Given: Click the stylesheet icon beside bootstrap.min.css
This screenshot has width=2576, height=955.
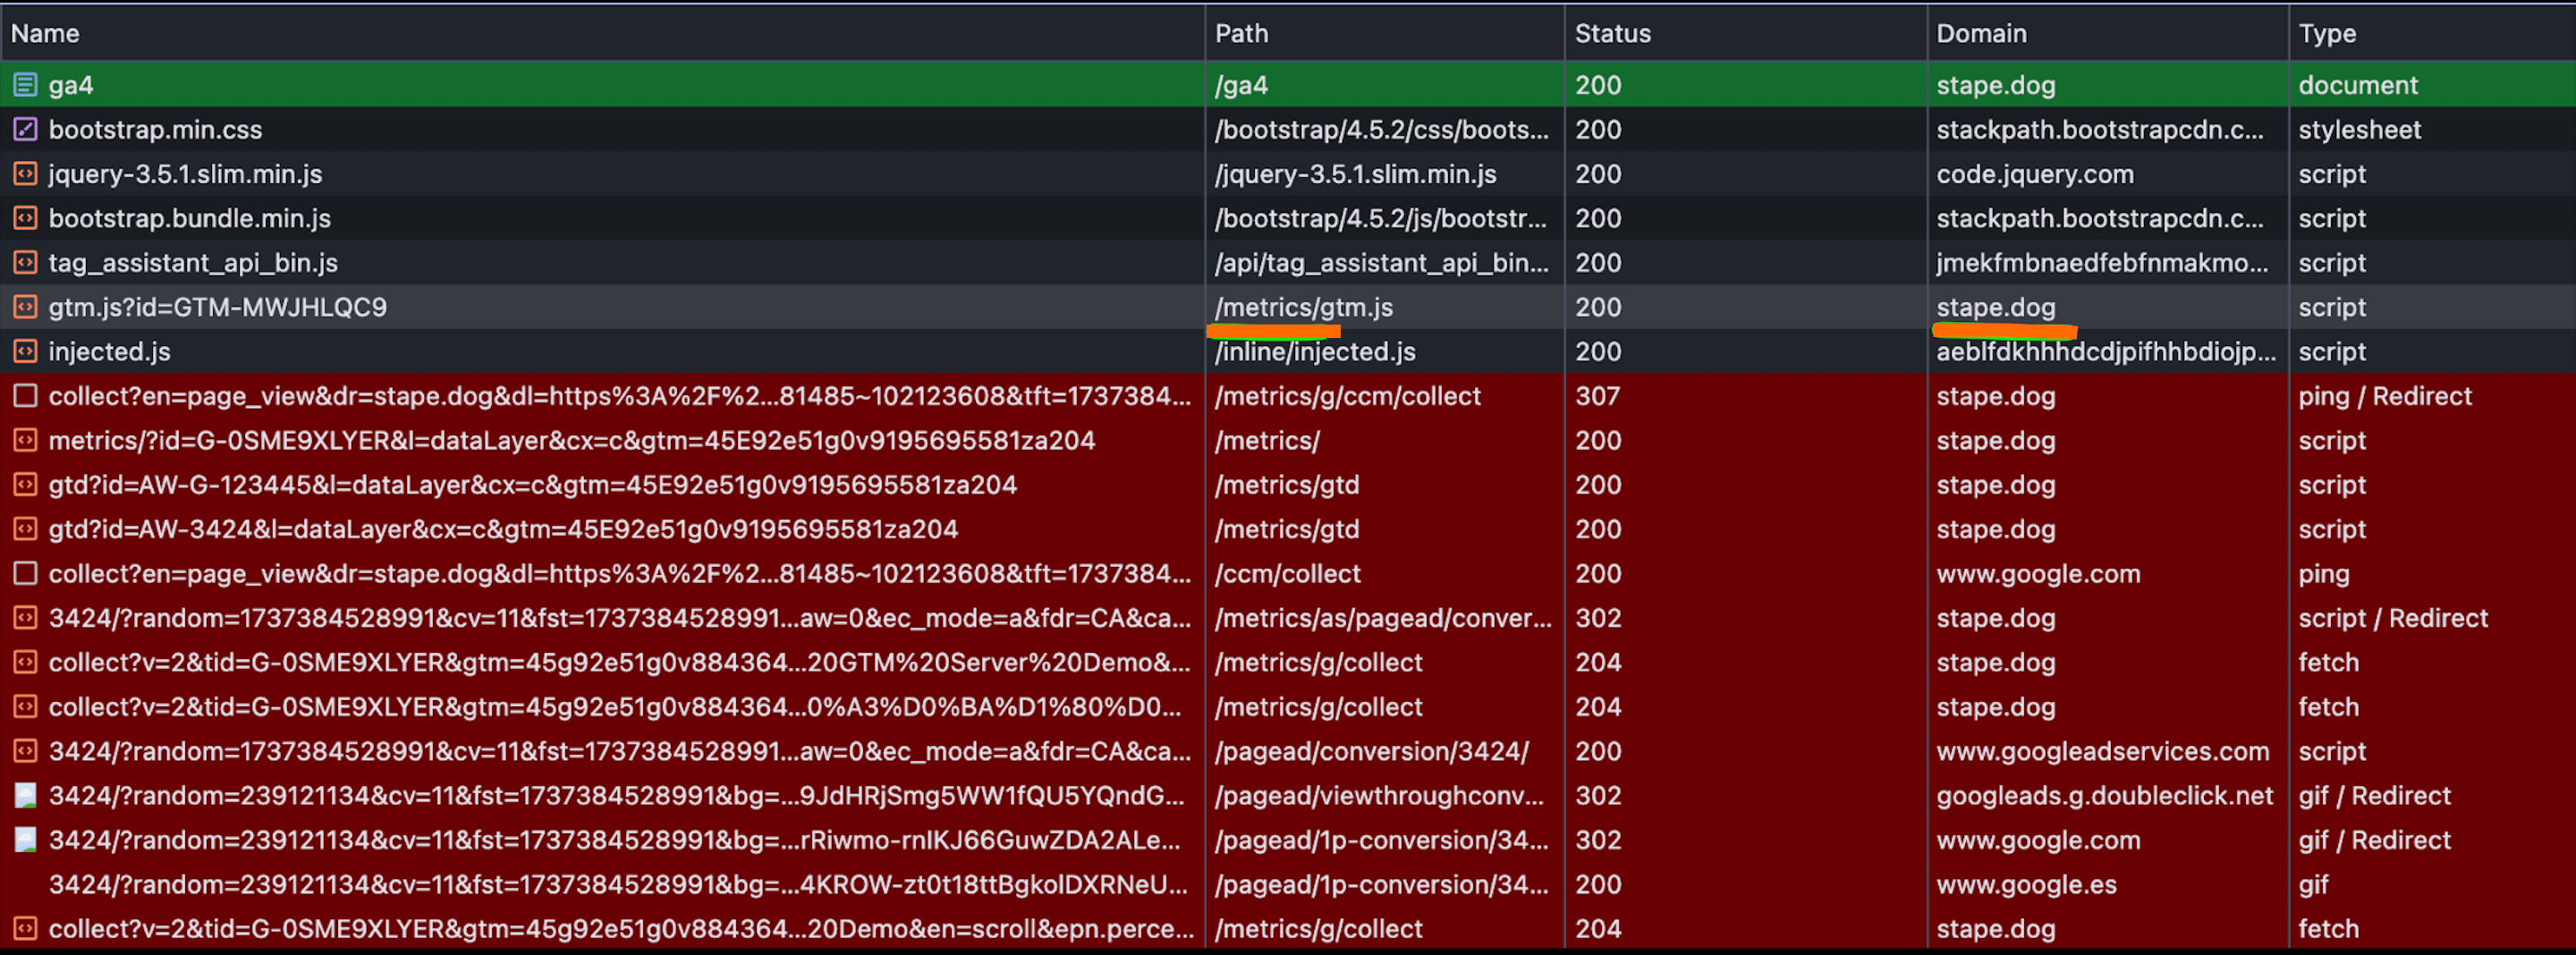Looking at the screenshot, I should click(25, 129).
